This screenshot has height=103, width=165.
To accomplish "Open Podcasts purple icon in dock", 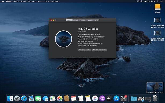I will pyautogui.click(x=102, y=99).
